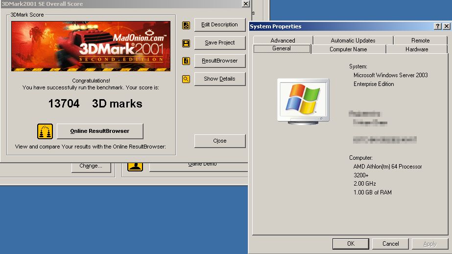This screenshot has height=254, width=452.
Task: Confirm System Properties with OK
Action: point(351,244)
